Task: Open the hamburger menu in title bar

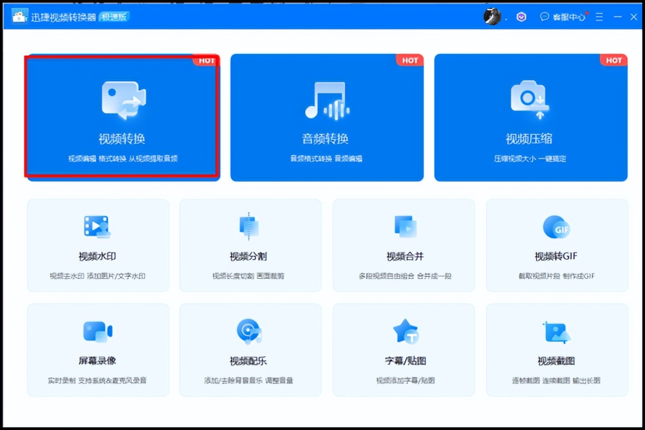Action: (x=599, y=17)
